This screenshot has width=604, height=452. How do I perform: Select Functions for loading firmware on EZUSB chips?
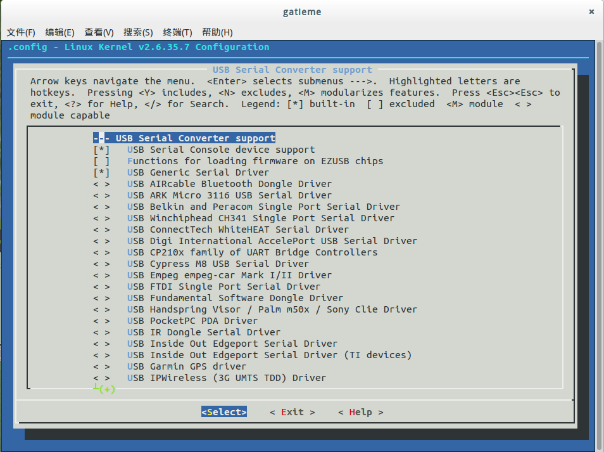[255, 161]
